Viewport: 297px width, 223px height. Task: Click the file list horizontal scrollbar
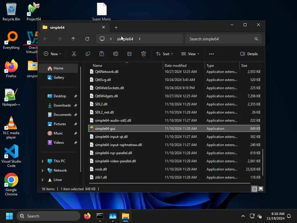[x=169, y=183]
